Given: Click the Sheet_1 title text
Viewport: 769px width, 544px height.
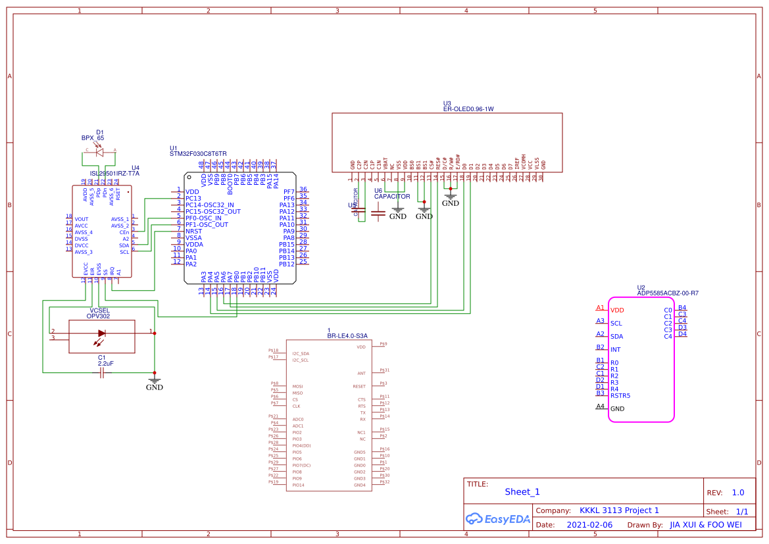Looking at the screenshot, I should [522, 491].
